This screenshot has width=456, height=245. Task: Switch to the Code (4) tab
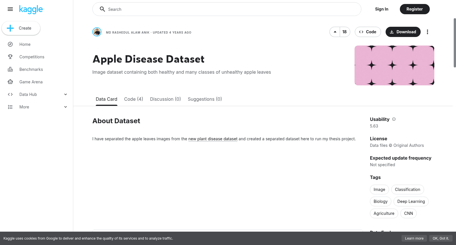click(x=134, y=99)
